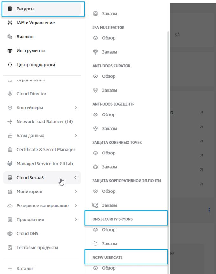The width and height of the screenshot is (216, 274).
Task: Click the Инструменты layers icon
Action: click(x=10, y=51)
